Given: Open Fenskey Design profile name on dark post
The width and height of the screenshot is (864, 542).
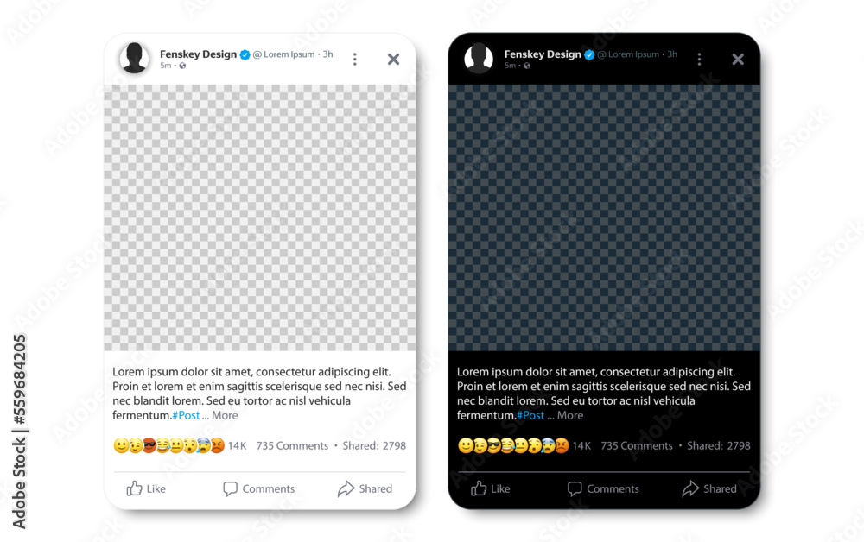Looking at the screenshot, I should tap(543, 54).
